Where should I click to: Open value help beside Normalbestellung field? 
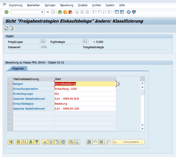(118, 84)
